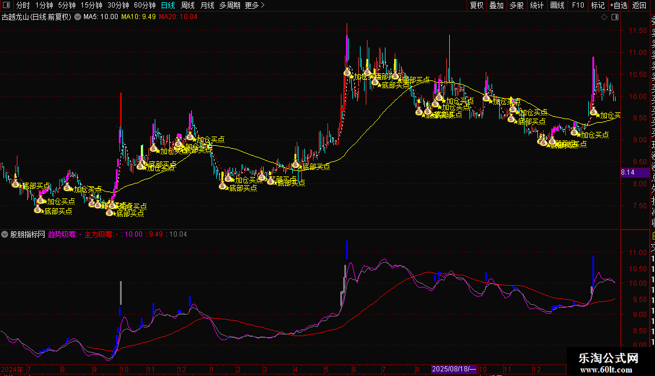Select the 日线 daily tab

point(168,5)
